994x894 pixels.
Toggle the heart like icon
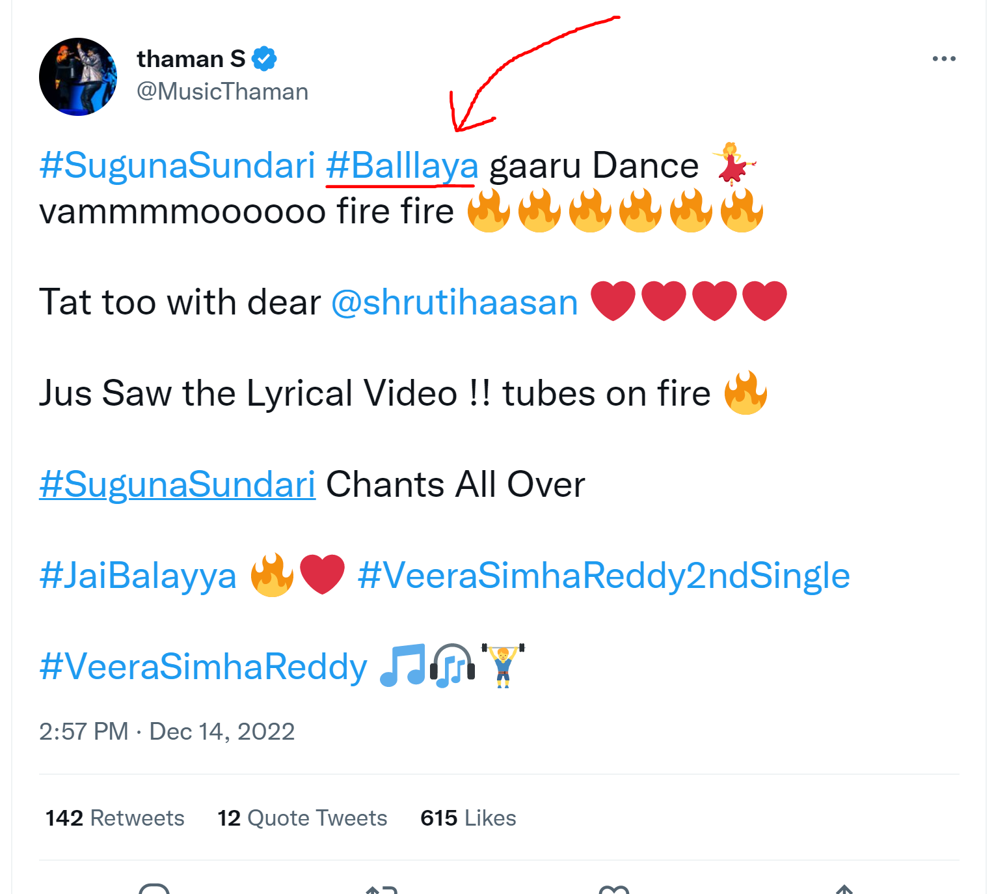(613, 888)
